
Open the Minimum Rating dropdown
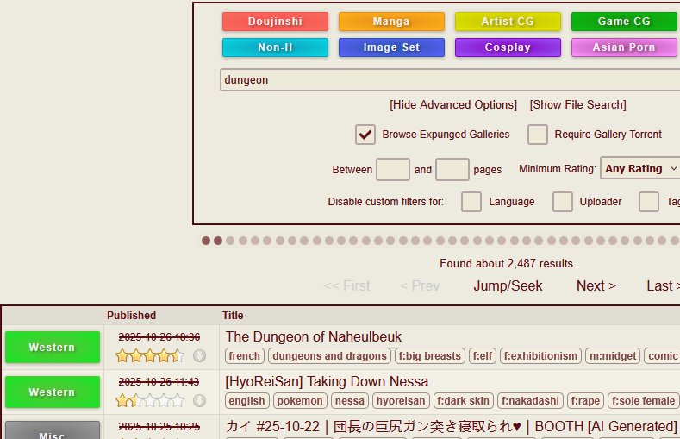pyautogui.click(x=640, y=168)
